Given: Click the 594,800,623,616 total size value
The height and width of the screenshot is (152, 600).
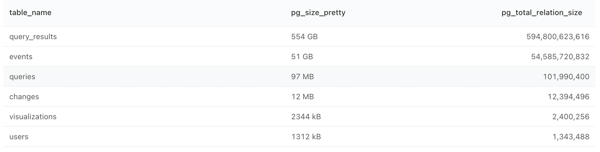Looking at the screenshot, I should coord(558,37).
